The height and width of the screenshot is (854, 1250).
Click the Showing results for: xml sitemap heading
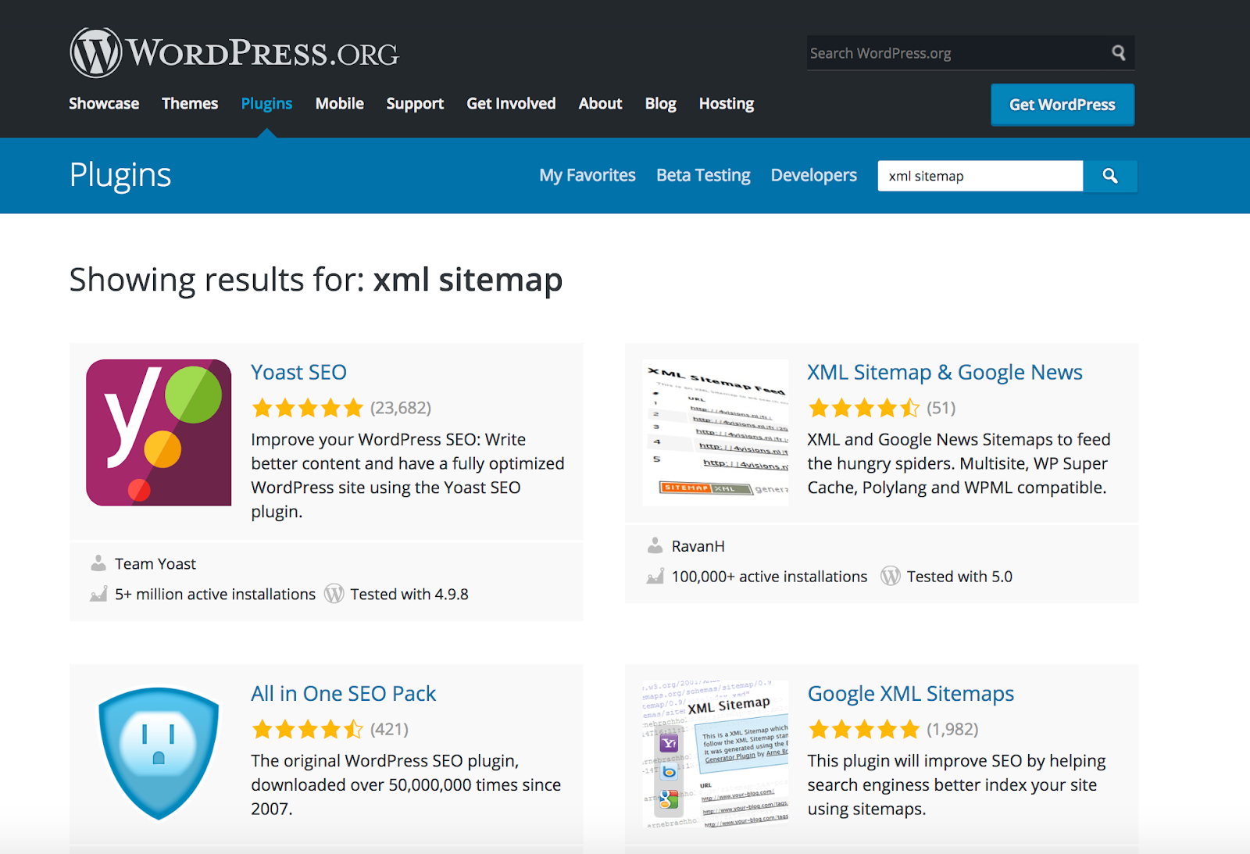tap(316, 280)
